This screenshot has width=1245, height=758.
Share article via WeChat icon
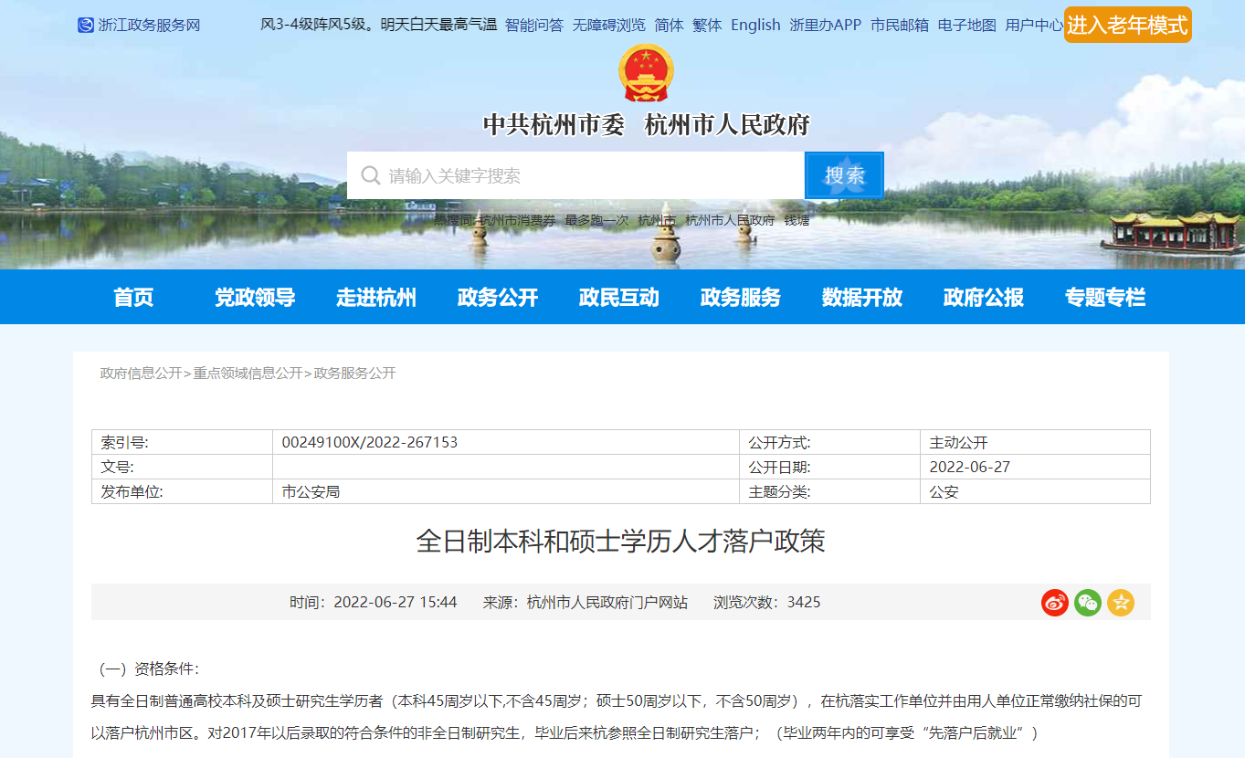(1088, 603)
